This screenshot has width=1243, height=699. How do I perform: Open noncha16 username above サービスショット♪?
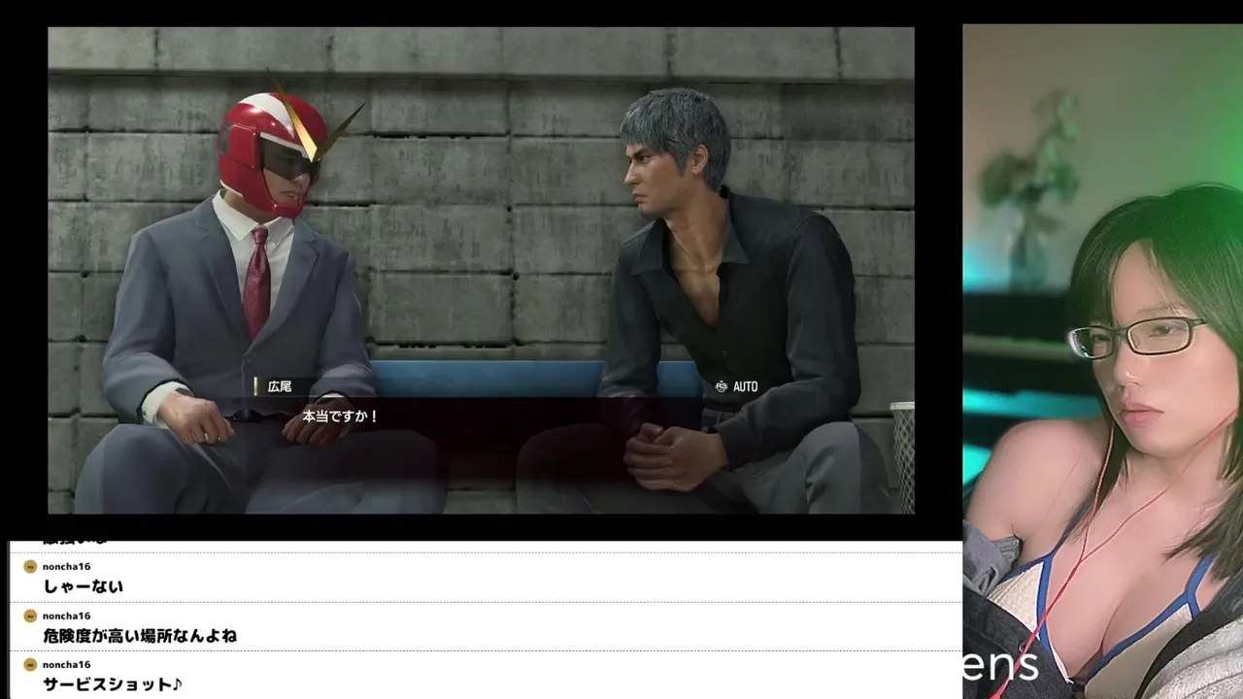(66, 664)
